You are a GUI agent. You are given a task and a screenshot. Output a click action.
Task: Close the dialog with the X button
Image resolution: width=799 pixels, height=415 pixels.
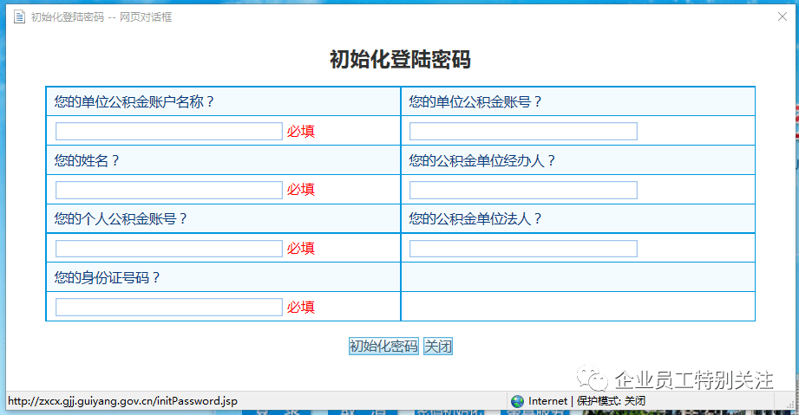[x=783, y=16]
